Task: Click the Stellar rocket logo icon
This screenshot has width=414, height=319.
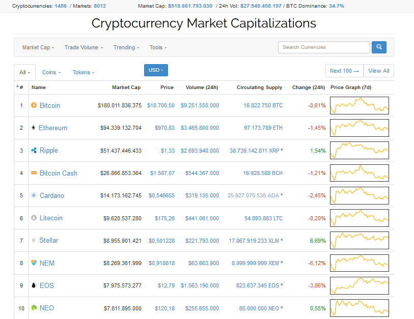Action: tap(34, 240)
